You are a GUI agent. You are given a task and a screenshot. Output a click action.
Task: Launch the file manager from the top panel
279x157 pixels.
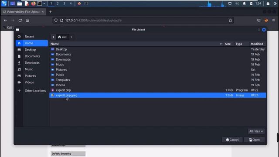pos(20,3)
